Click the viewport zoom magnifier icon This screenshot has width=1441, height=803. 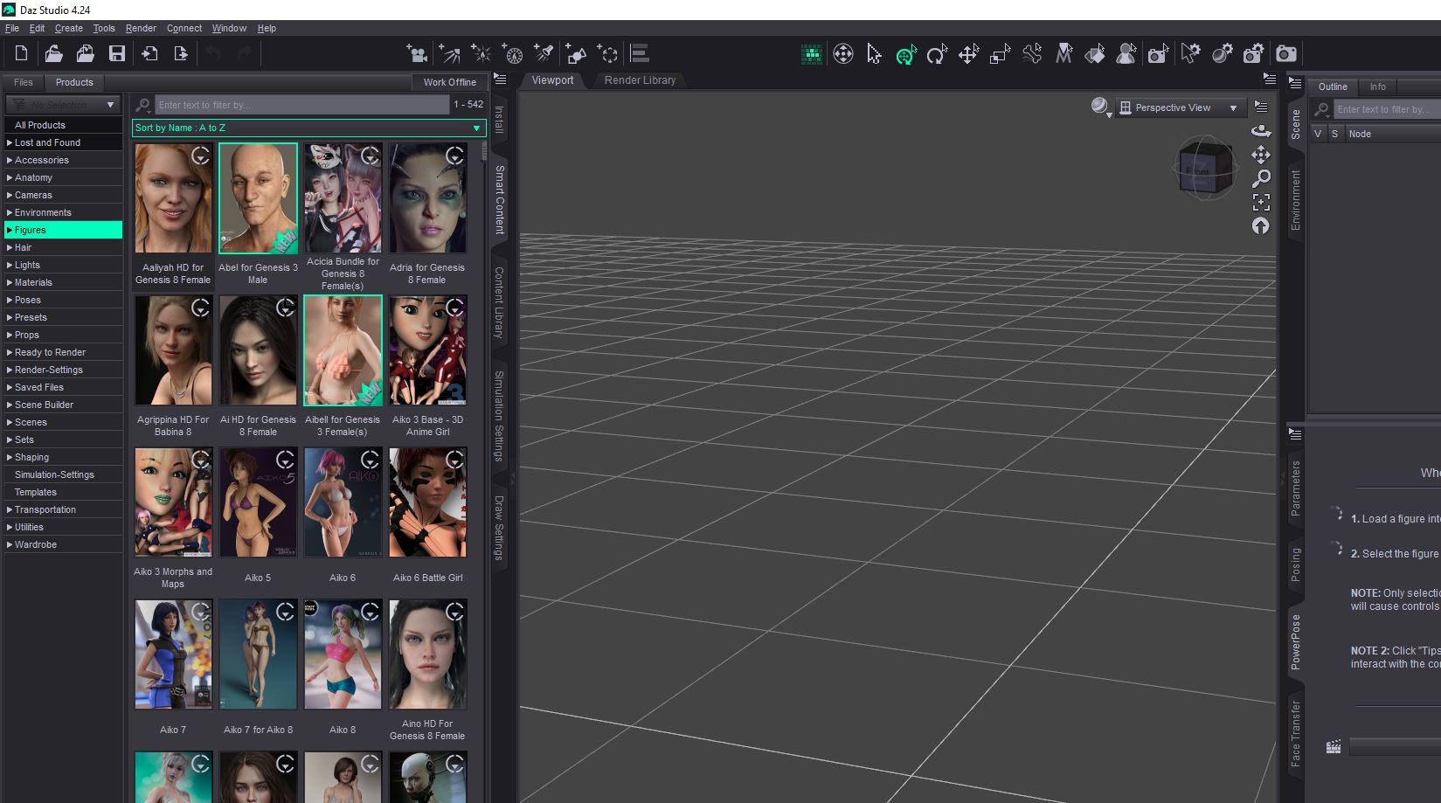point(1261,178)
